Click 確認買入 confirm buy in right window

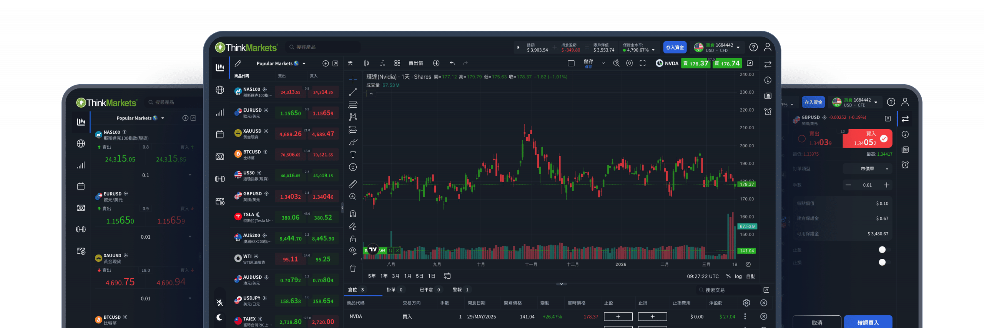pyautogui.click(x=868, y=322)
